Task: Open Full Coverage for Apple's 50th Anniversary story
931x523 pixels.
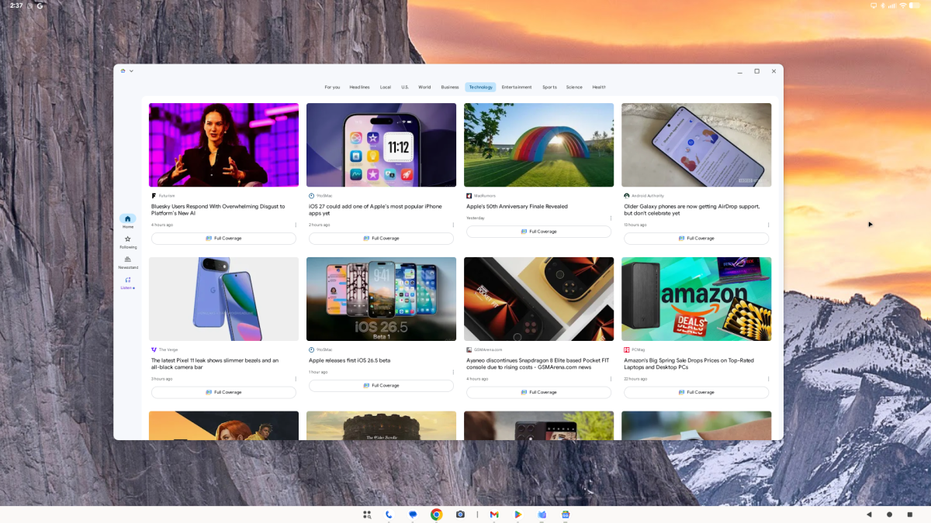Action: point(538,231)
